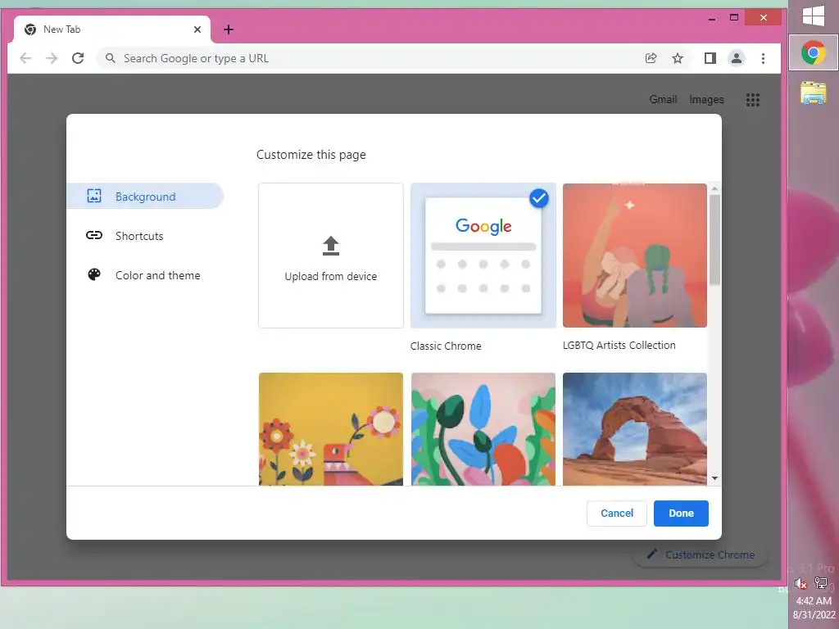Click the forward navigation arrow

tap(52, 58)
